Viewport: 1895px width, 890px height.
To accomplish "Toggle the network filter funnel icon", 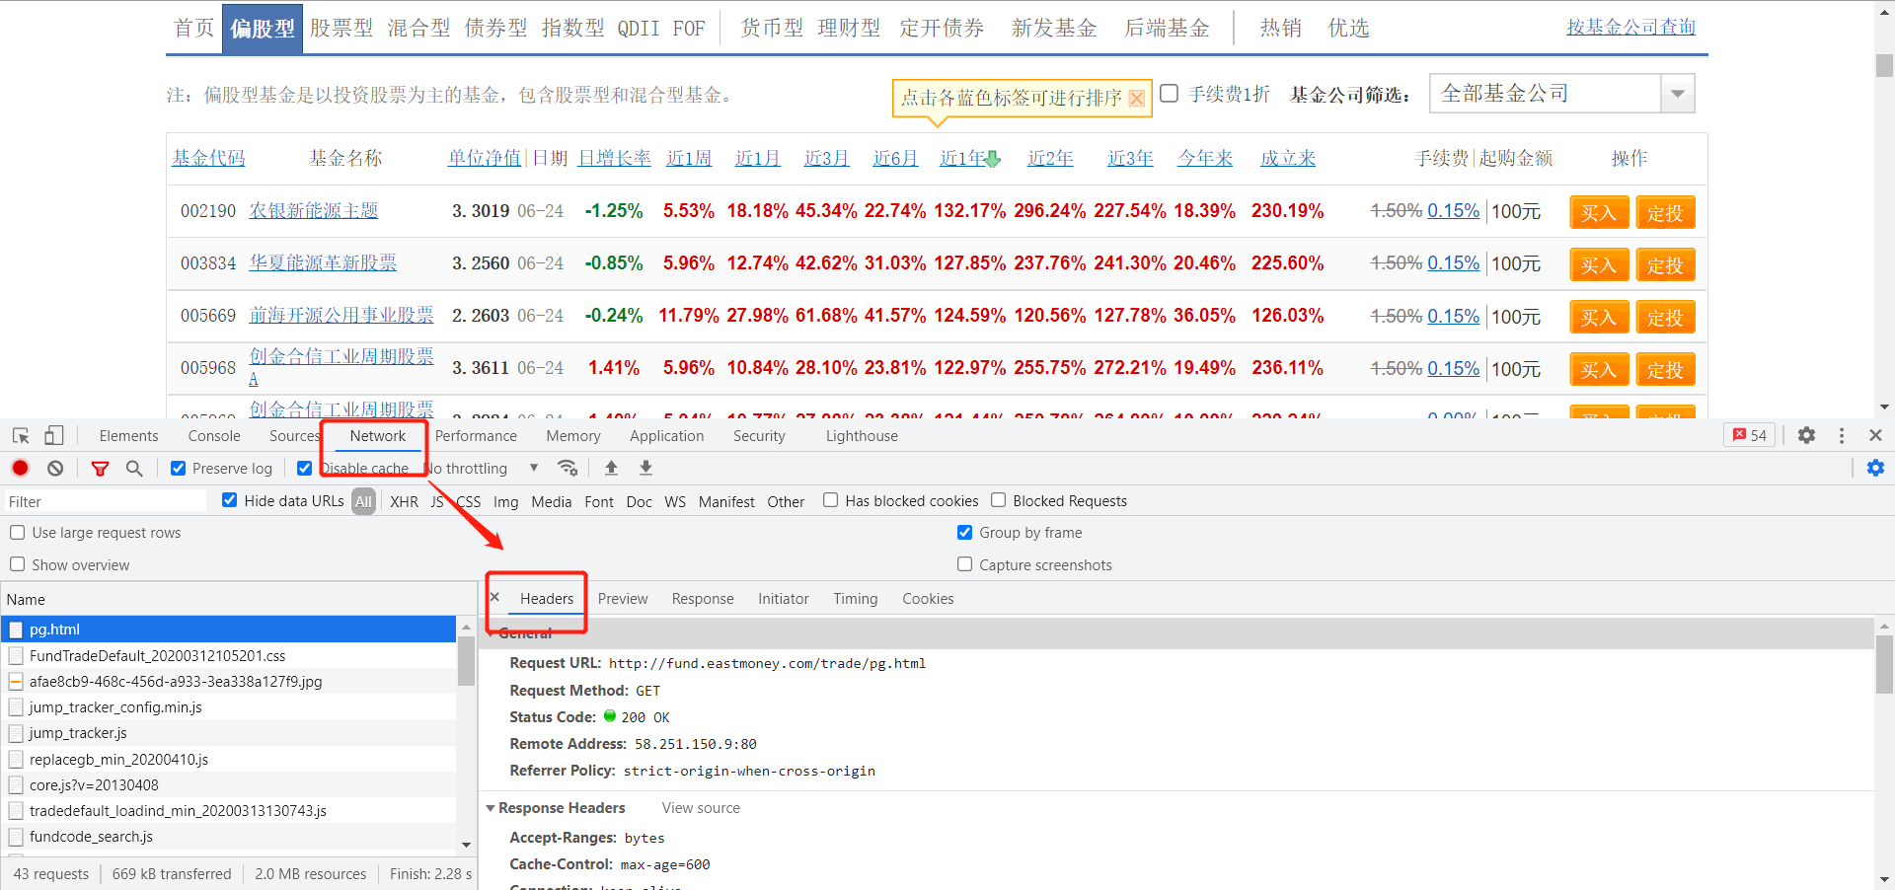I will tap(100, 468).
